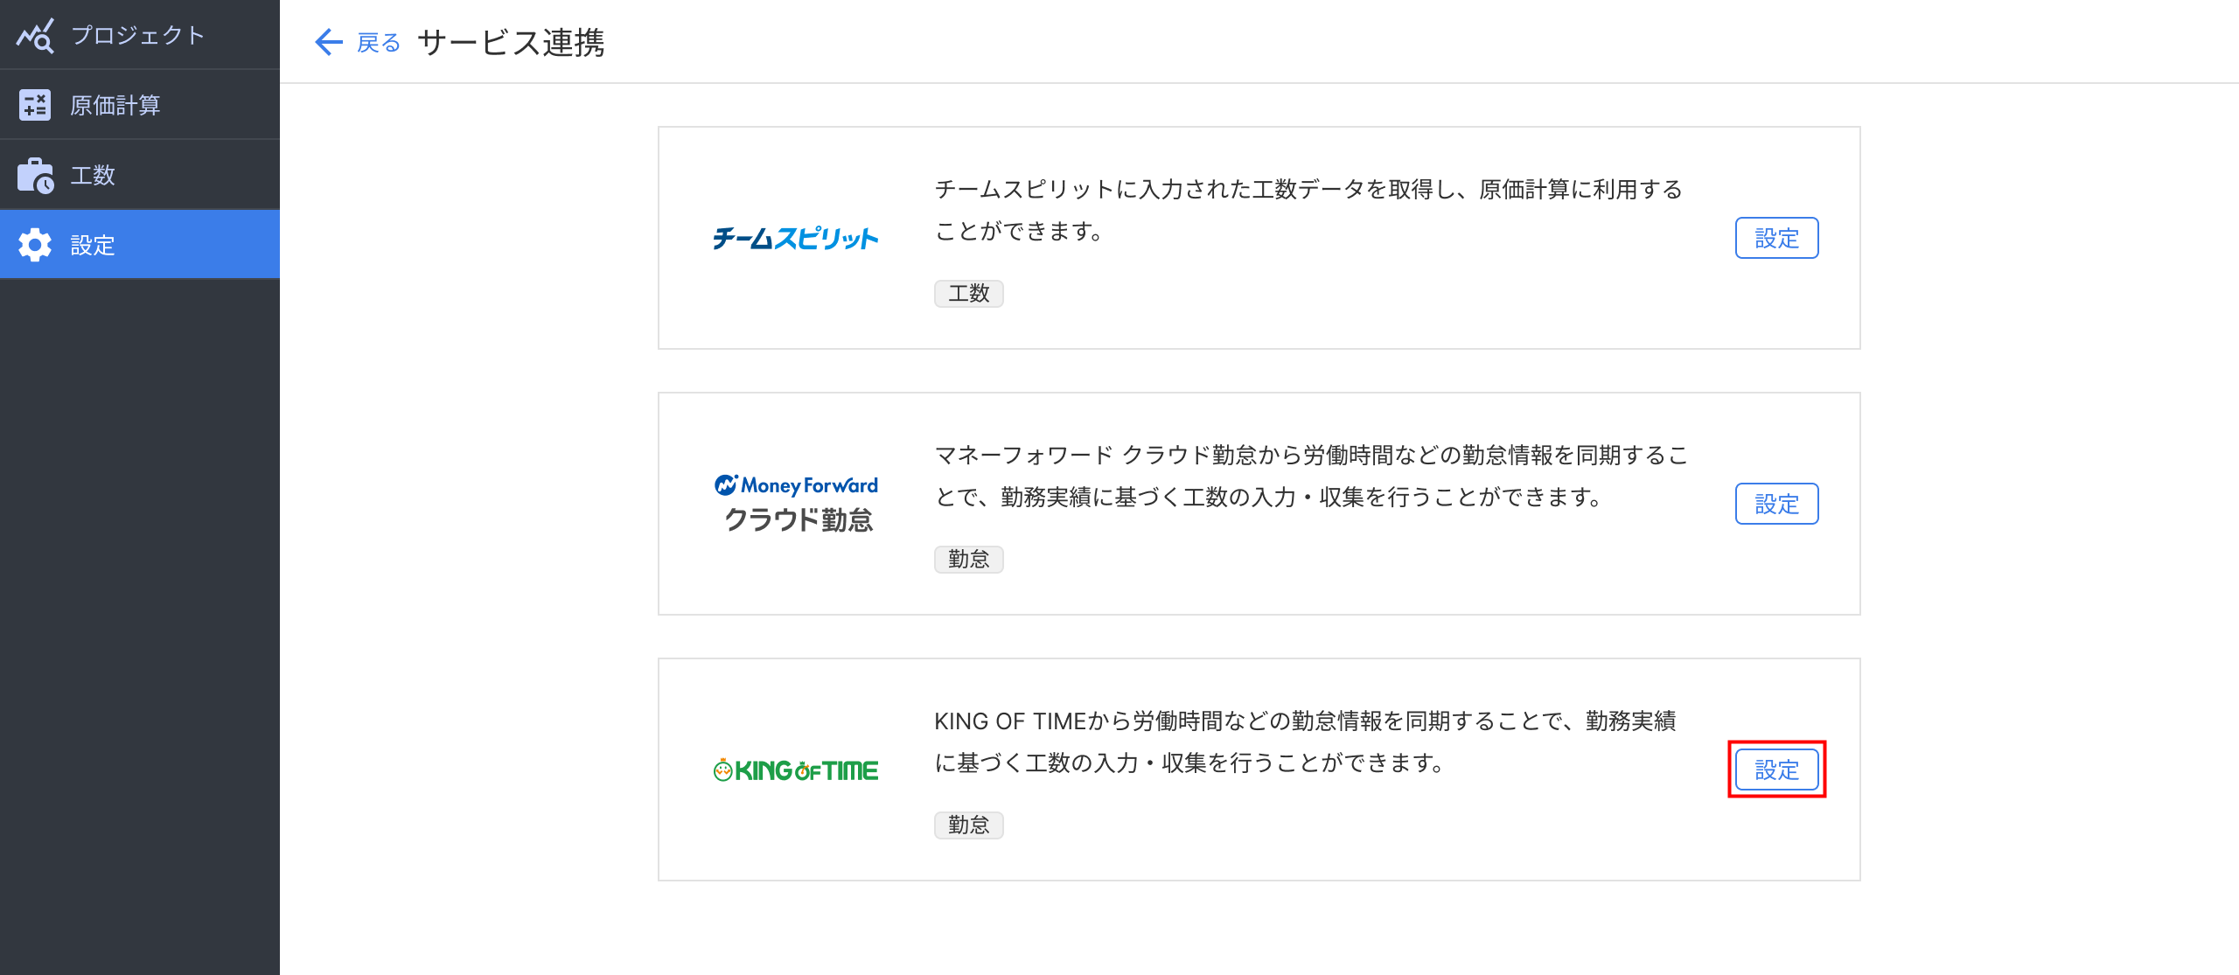Click the 勤怠 tag under Money Forward
The image size is (2239, 975).
coord(968,559)
